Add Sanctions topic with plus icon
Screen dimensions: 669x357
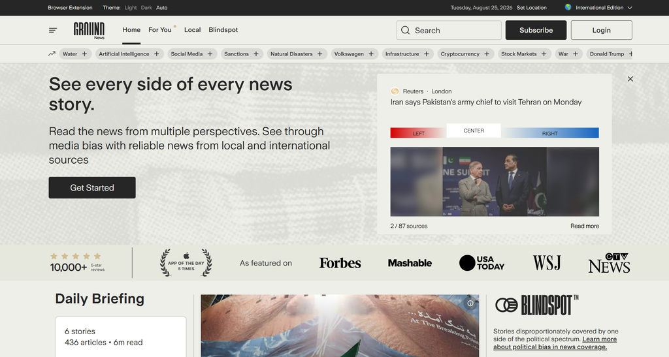point(256,54)
